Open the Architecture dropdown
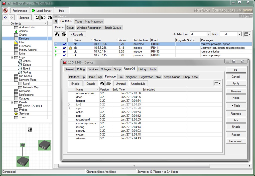The height and width of the screenshot is (176, 255). click(x=208, y=34)
